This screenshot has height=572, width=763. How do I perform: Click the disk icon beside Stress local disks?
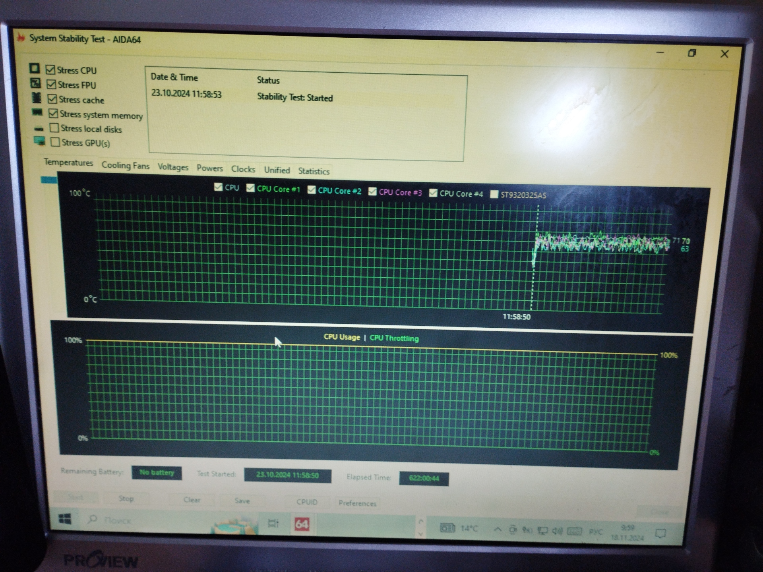(39, 129)
